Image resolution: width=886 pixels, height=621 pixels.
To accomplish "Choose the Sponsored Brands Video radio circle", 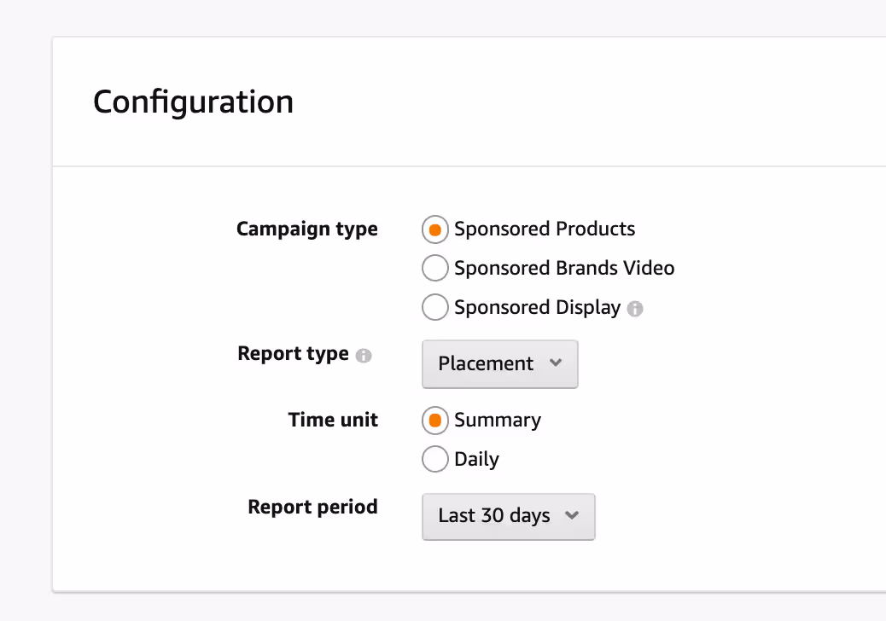I will point(435,269).
